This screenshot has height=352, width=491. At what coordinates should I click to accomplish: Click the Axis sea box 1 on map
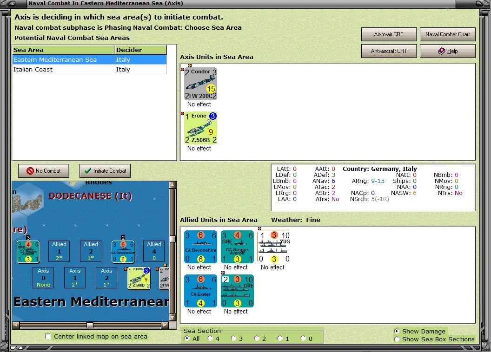75,278
